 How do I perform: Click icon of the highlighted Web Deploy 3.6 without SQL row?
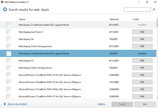(x=9, y=53)
